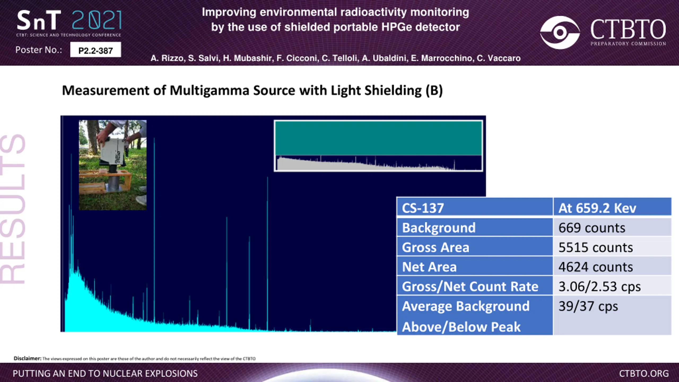Select the poster number P2.2-387 box
Image resolution: width=679 pixels, height=382 pixels.
[95, 50]
